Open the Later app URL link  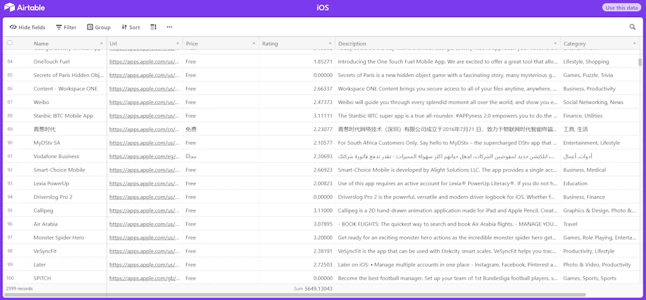click(144, 265)
